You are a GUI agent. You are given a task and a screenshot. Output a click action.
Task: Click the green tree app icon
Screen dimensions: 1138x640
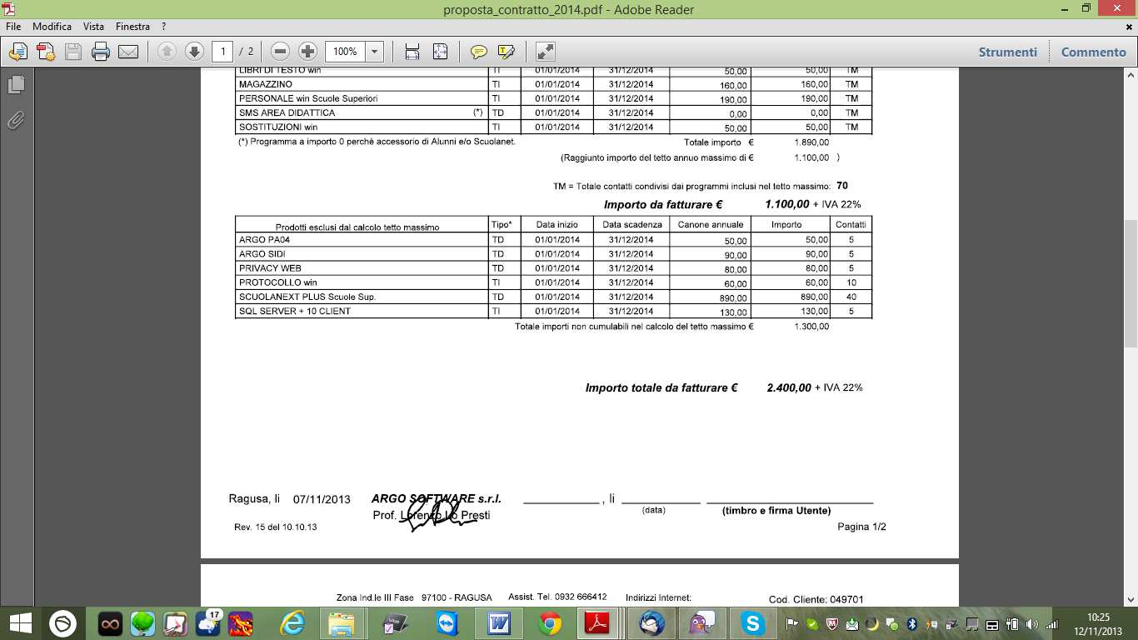pyautogui.click(x=143, y=623)
